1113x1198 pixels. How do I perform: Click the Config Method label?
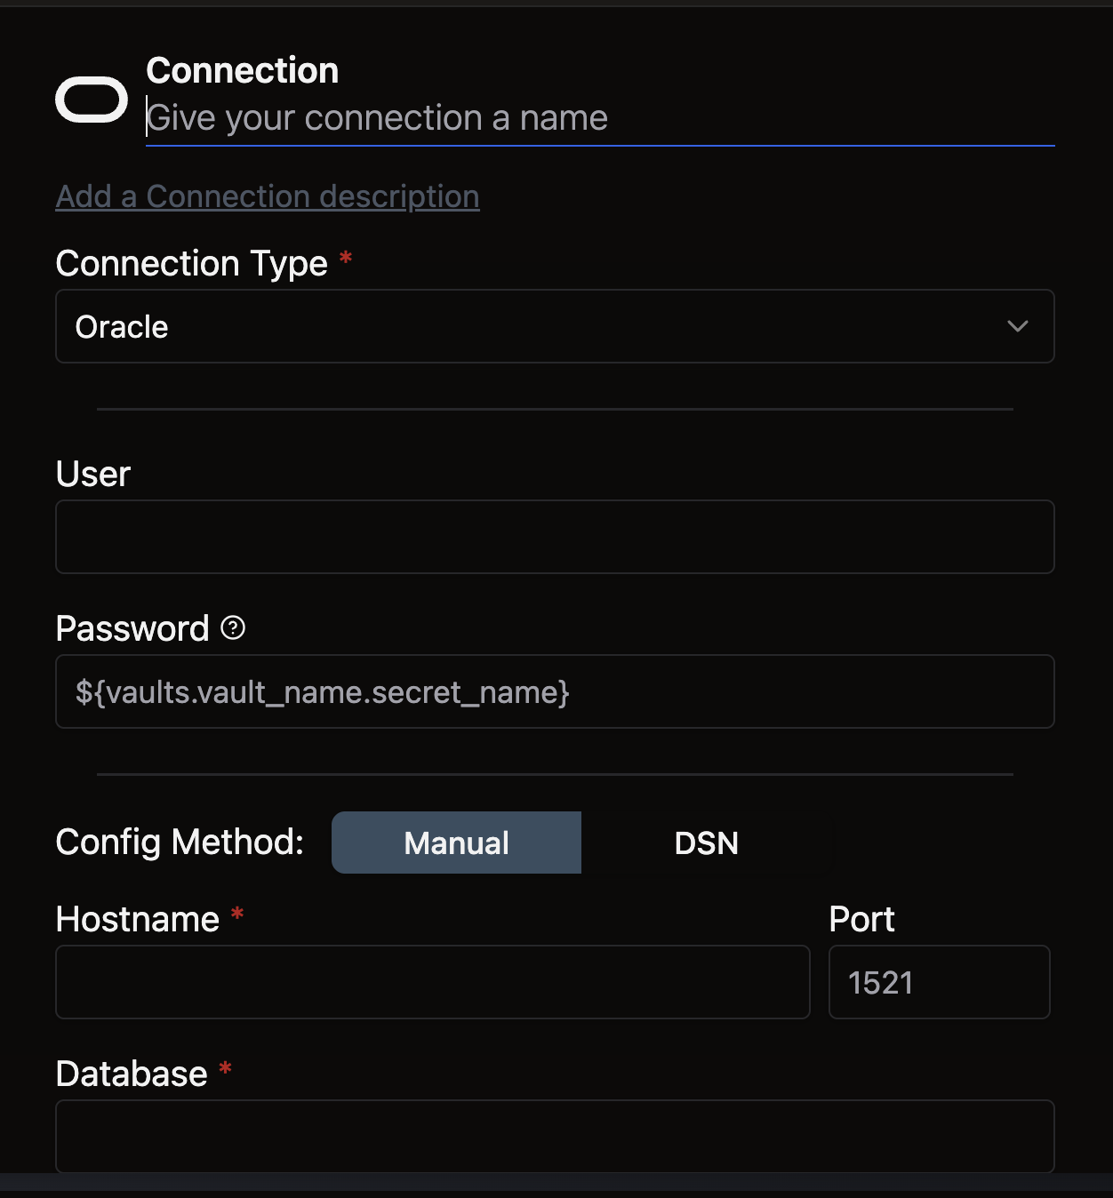point(180,842)
